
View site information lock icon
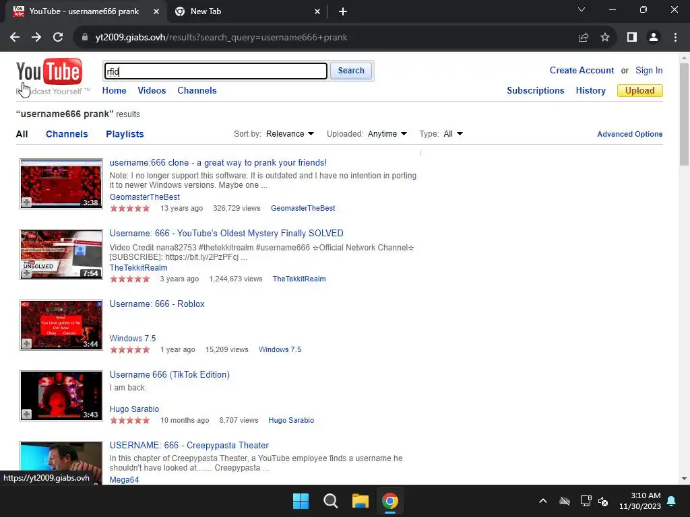[x=85, y=38]
